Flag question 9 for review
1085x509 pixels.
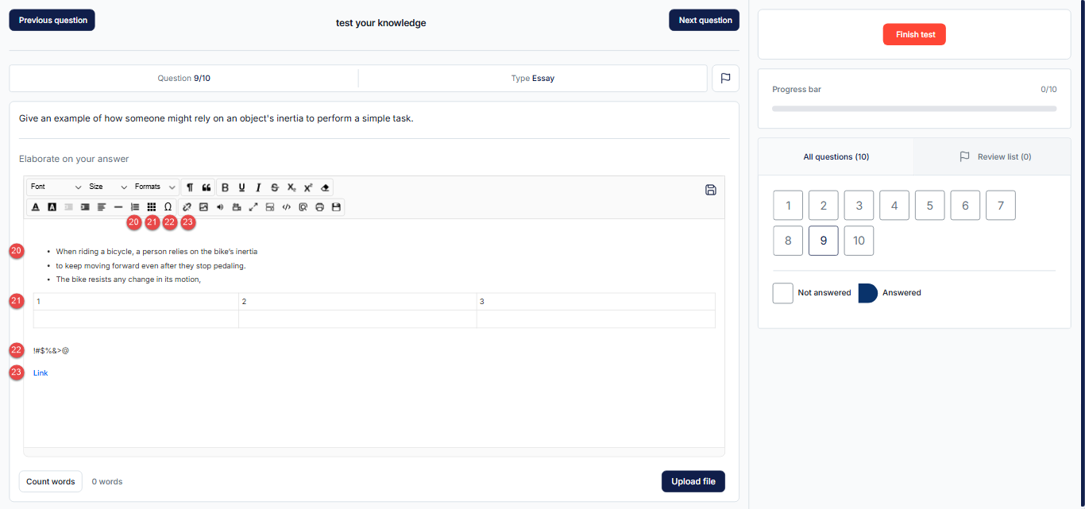[x=725, y=79]
